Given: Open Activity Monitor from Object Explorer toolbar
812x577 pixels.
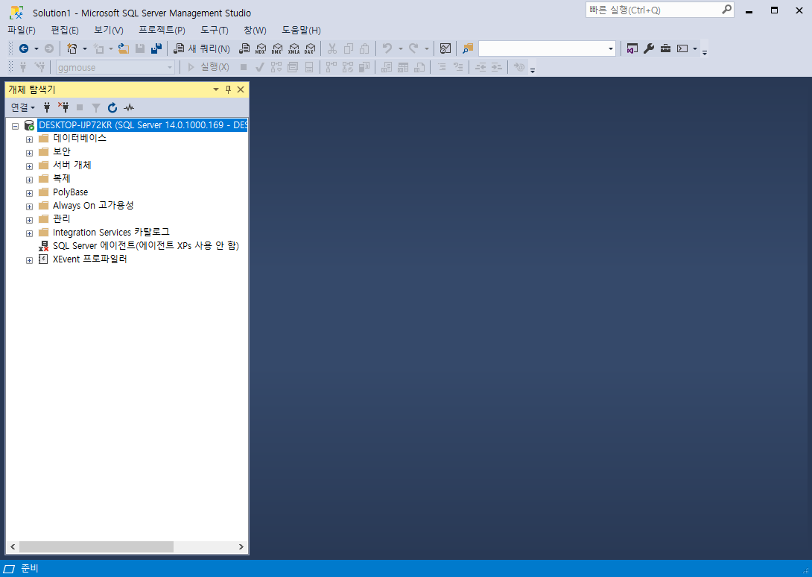Looking at the screenshot, I should 129,107.
